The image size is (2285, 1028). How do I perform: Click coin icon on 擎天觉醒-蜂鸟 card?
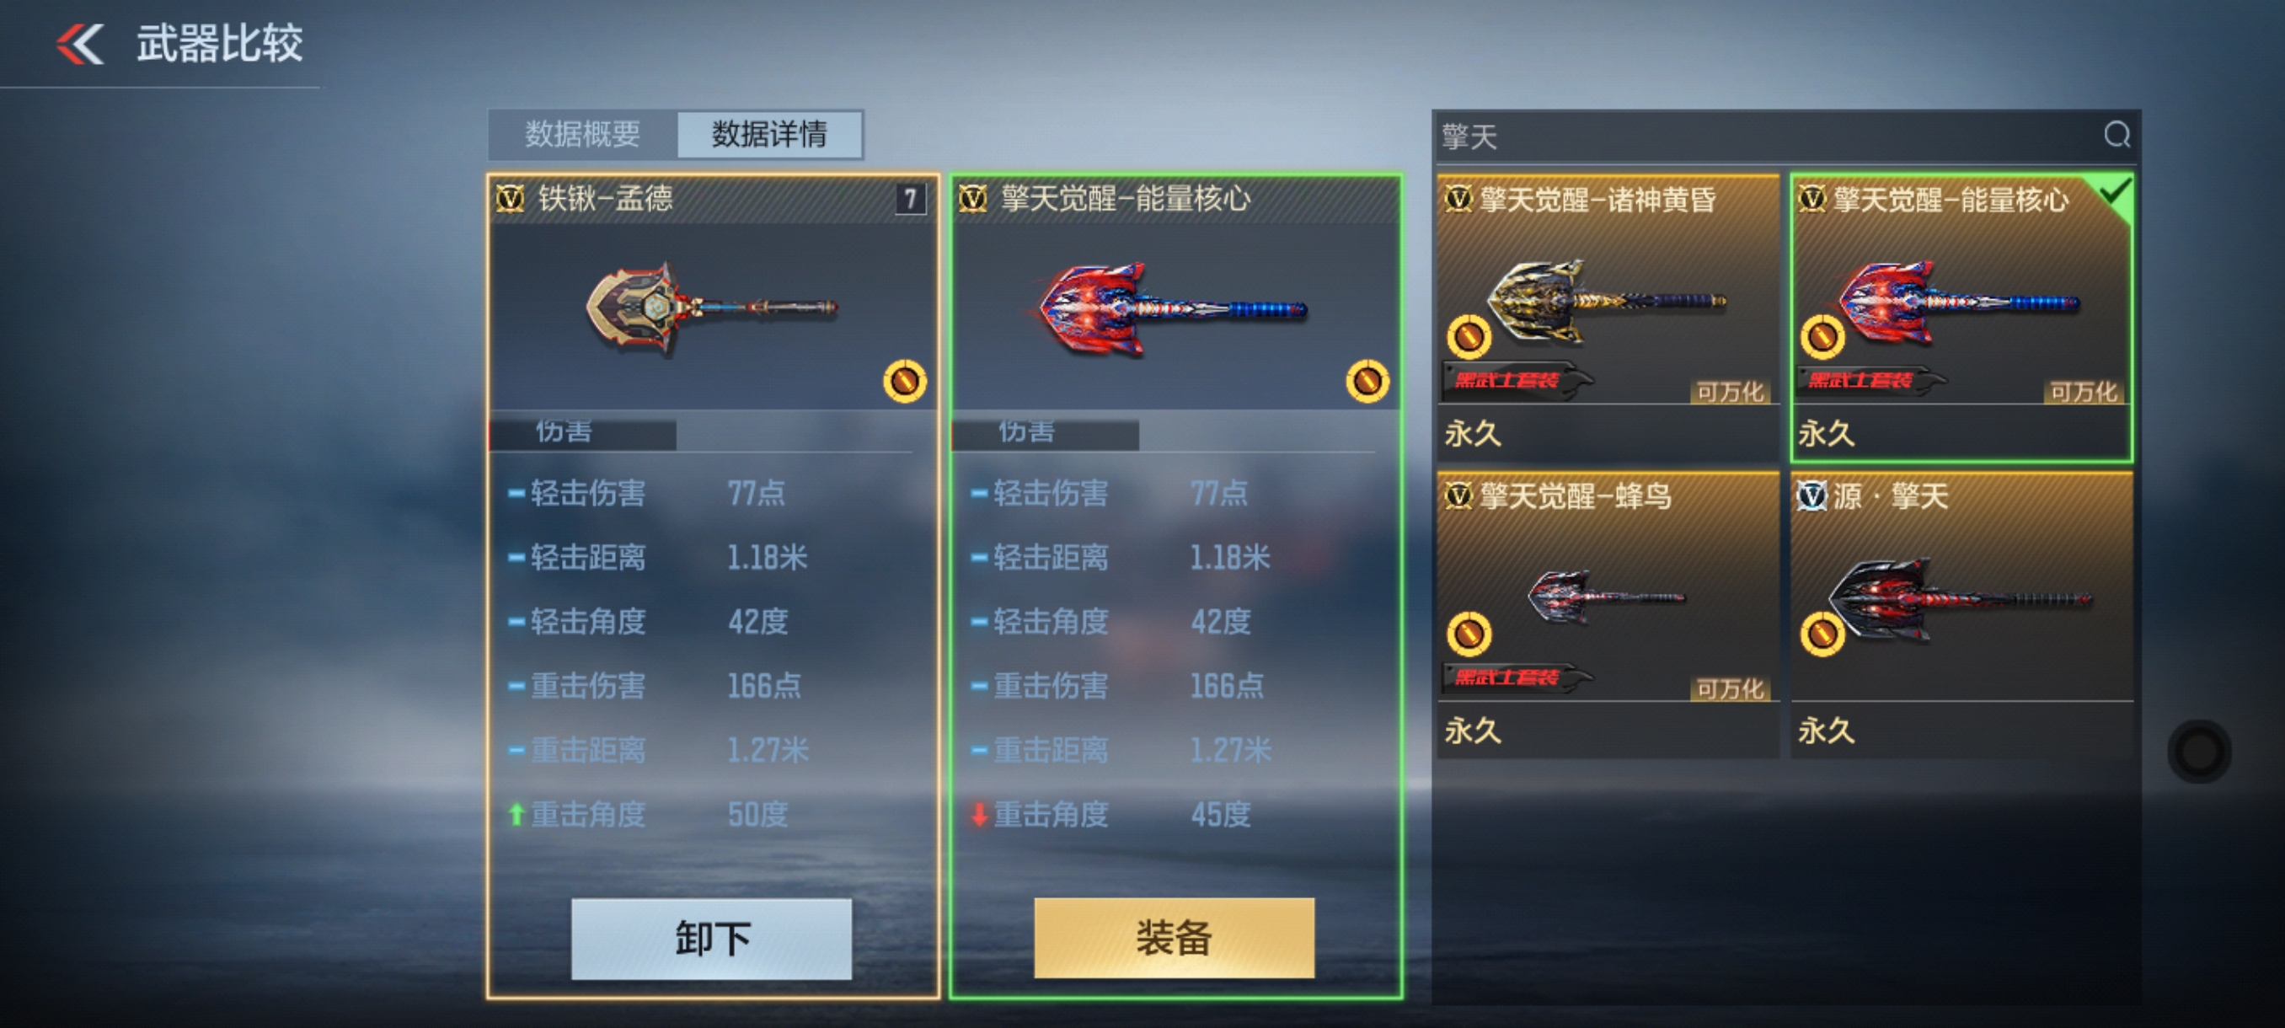tap(1469, 634)
